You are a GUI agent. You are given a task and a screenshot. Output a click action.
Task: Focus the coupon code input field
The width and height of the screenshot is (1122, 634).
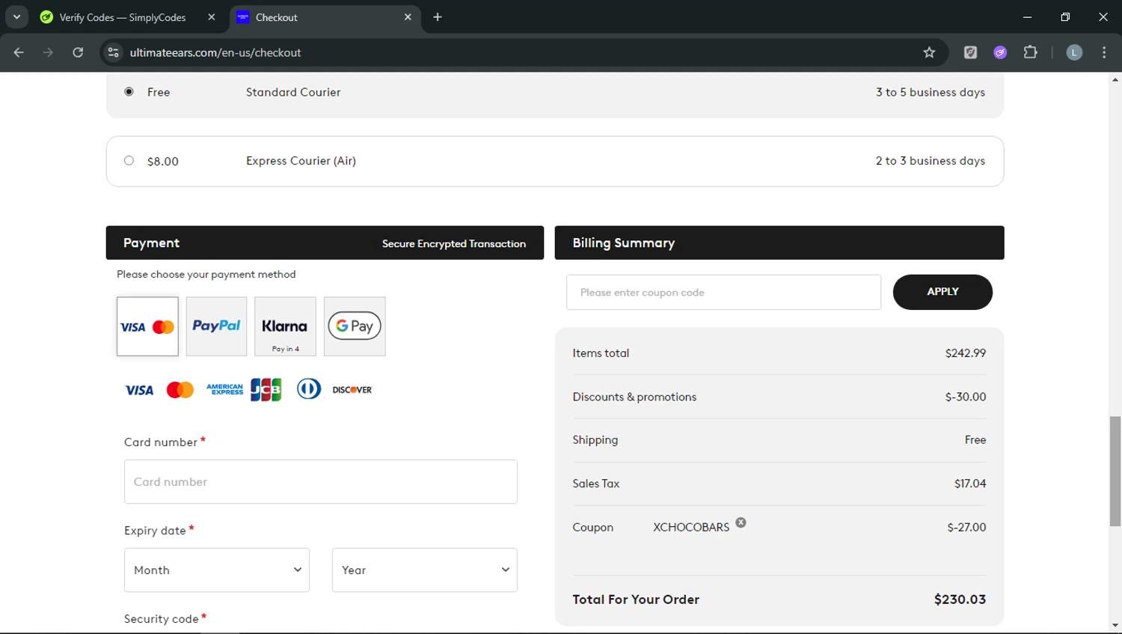[723, 293]
